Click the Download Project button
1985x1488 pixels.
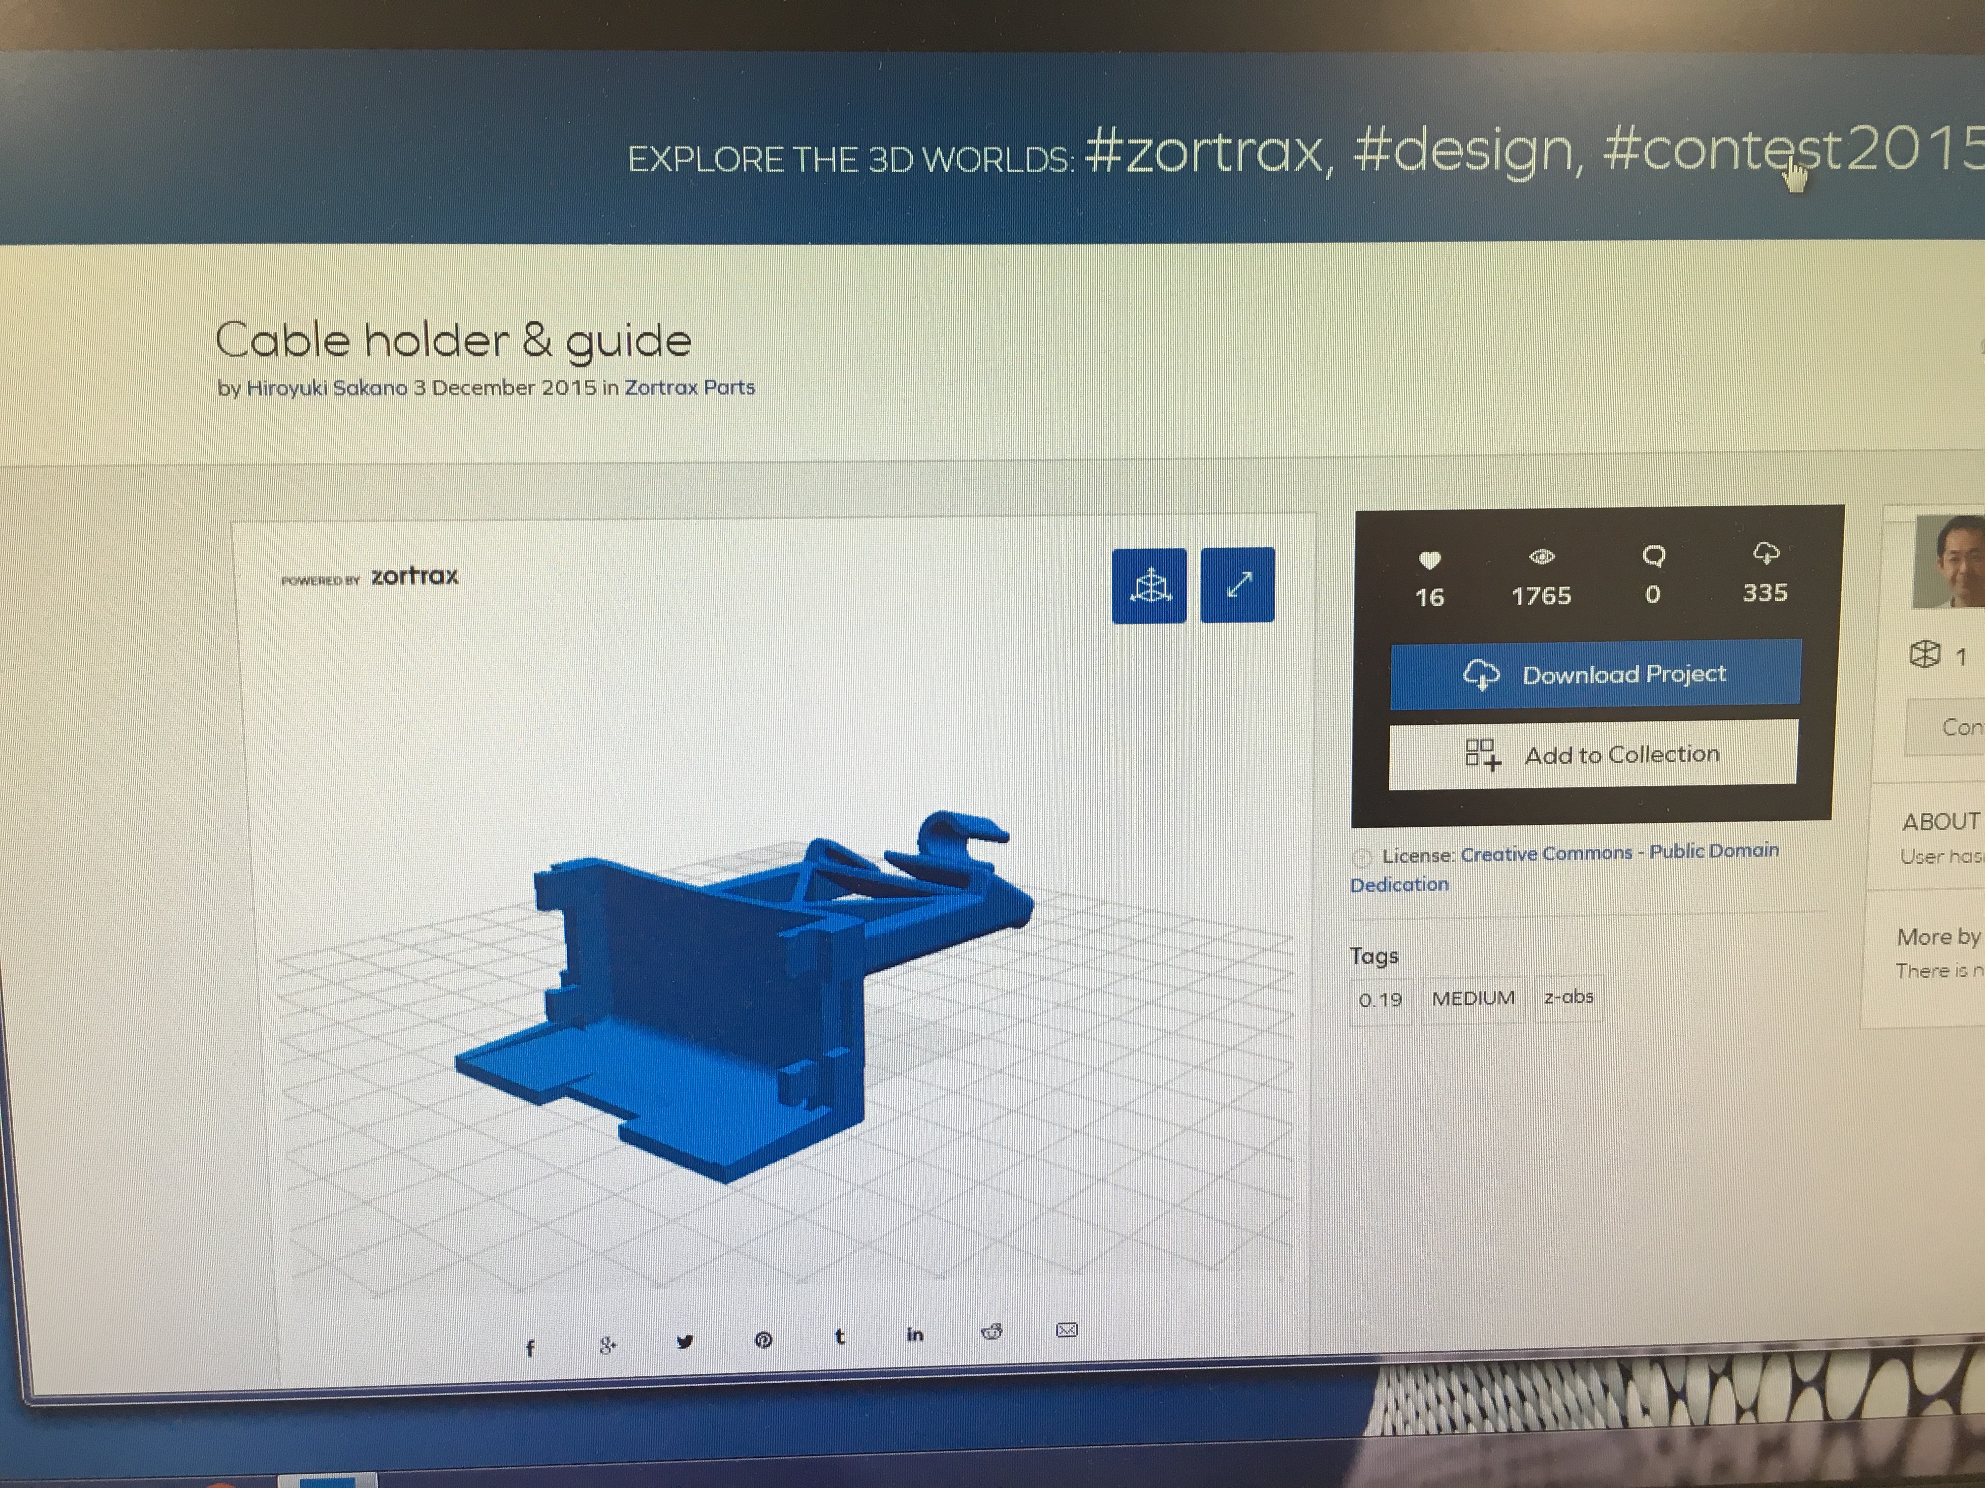pyautogui.click(x=1596, y=675)
